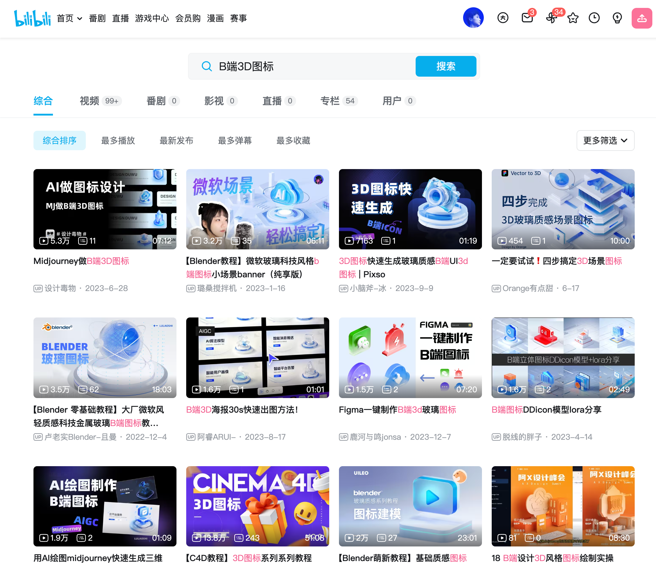656x565 pixels.
Task: Open CINEMA 4D 3D图标 thumbnail
Action: pyautogui.click(x=257, y=506)
